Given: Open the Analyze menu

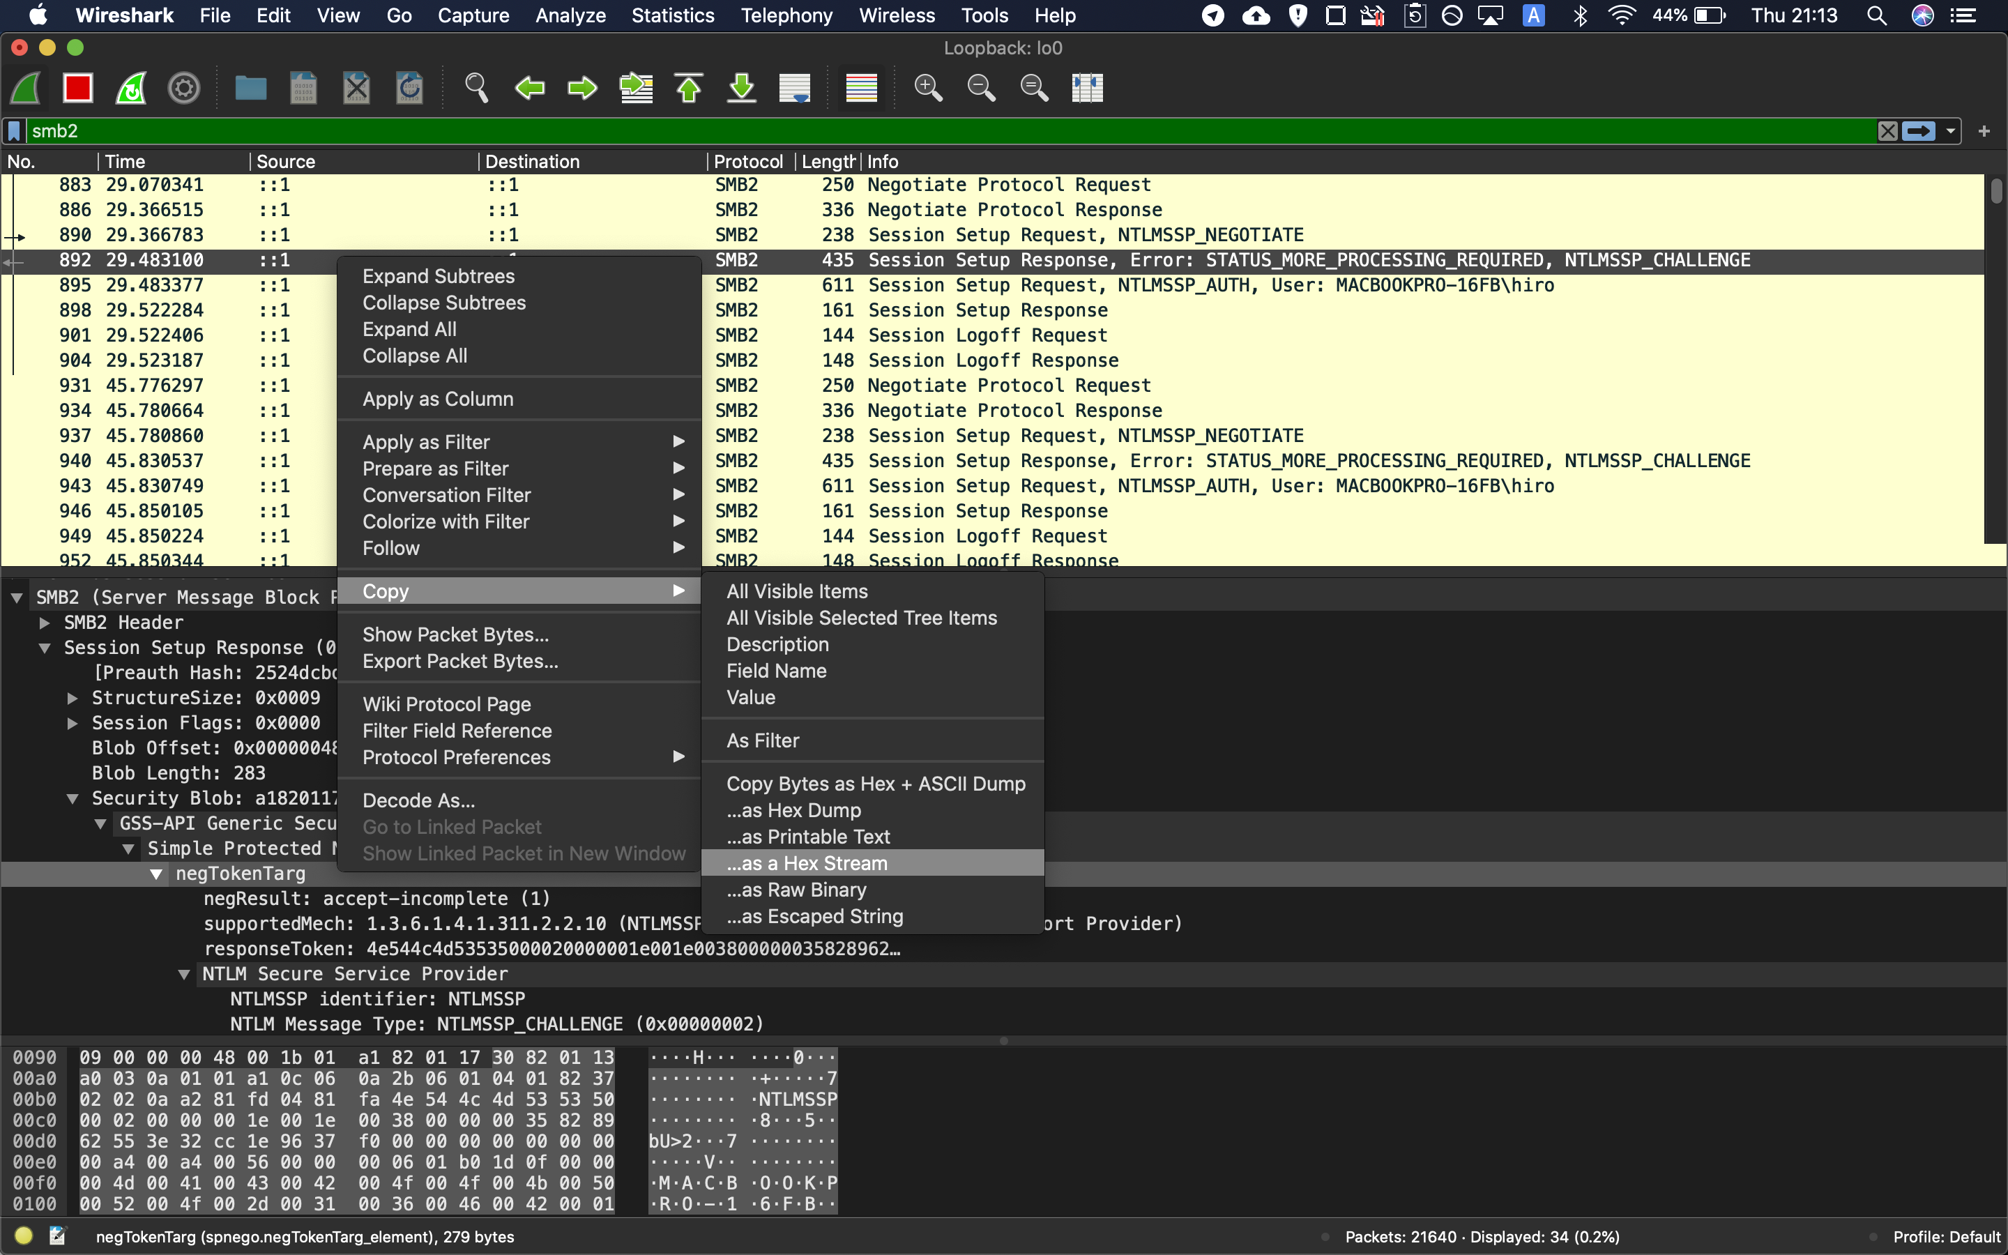Looking at the screenshot, I should (x=570, y=16).
